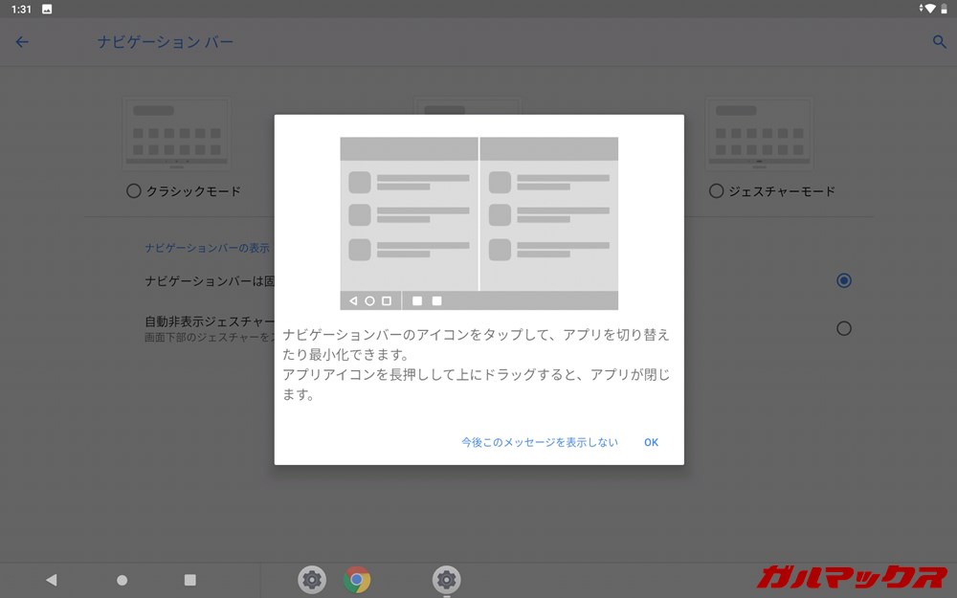The image size is (957, 598).
Task: Open Chrome from the bottom navigation bar
Action: (x=358, y=580)
